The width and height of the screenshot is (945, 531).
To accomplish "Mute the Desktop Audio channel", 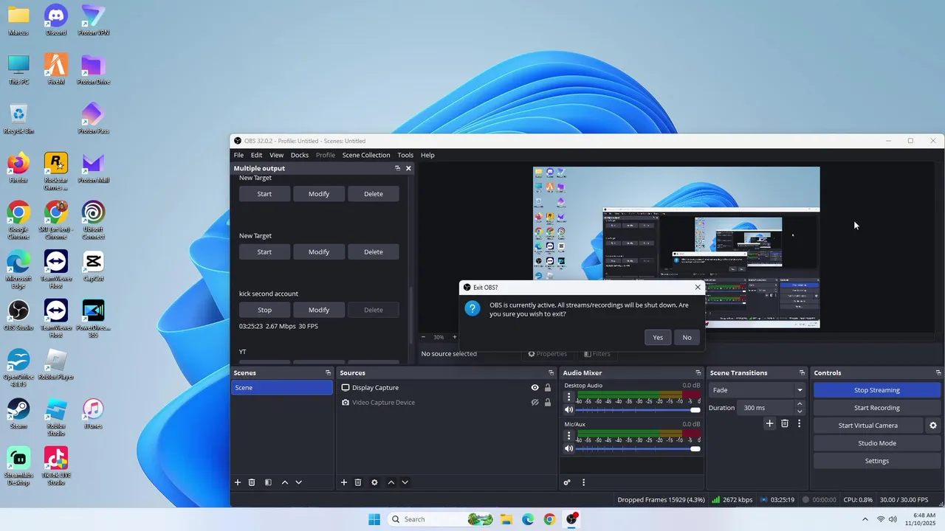I will click(568, 409).
